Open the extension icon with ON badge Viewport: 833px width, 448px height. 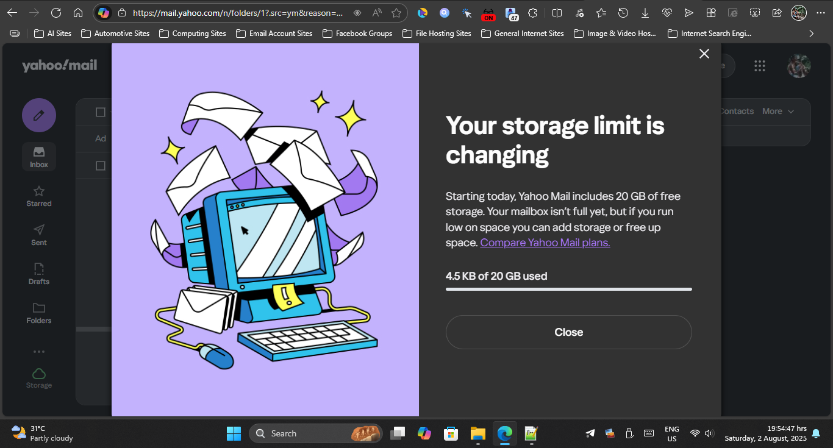pyautogui.click(x=488, y=13)
